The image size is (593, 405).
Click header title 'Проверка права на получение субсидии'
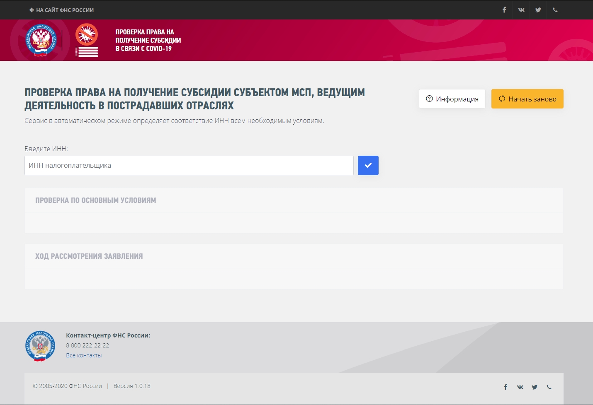[148, 40]
